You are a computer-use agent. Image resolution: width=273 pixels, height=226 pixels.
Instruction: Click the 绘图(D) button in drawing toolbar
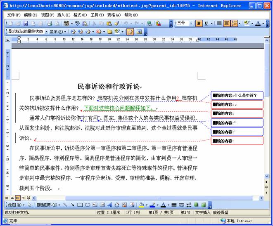click(13, 205)
